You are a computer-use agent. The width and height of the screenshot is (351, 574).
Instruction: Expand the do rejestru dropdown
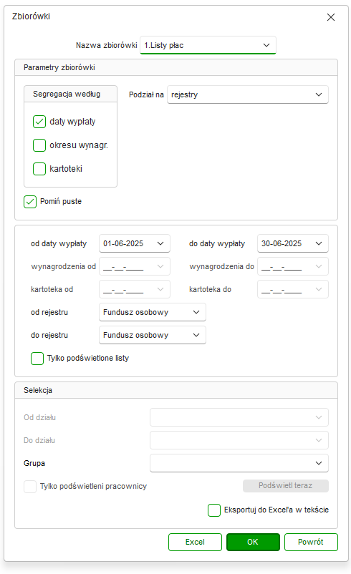point(153,335)
